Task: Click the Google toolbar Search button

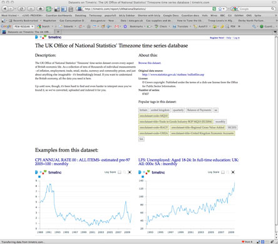Action: [43, 26]
